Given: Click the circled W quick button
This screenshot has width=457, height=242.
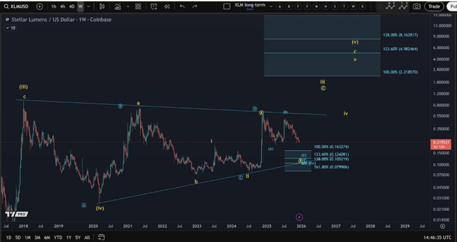Looking at the screenshot, I should pyautogui.click(x=353, y=6).
